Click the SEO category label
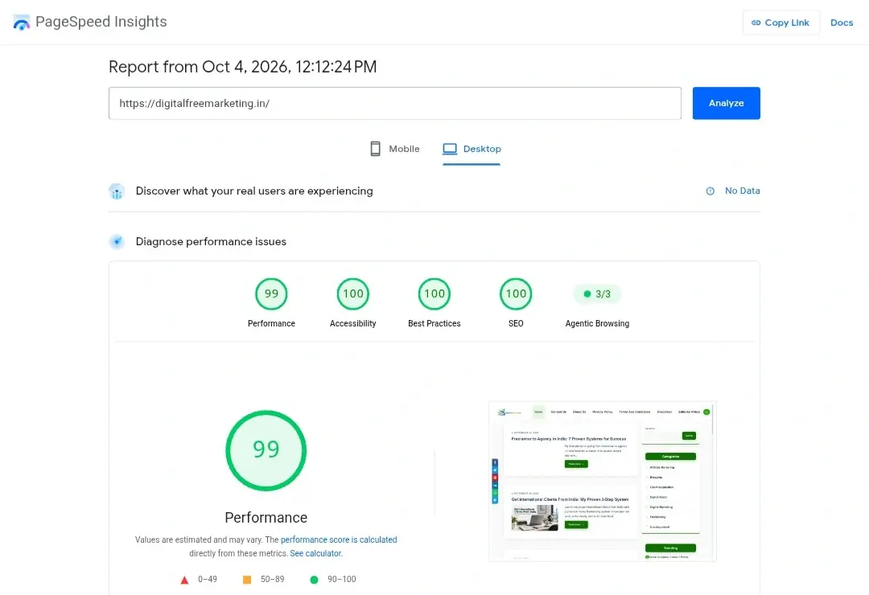 click(x=516, y=323)
